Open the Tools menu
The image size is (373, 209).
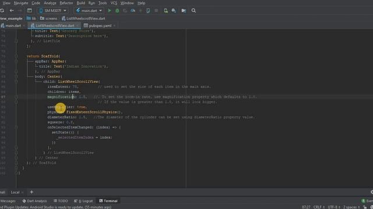103,3
